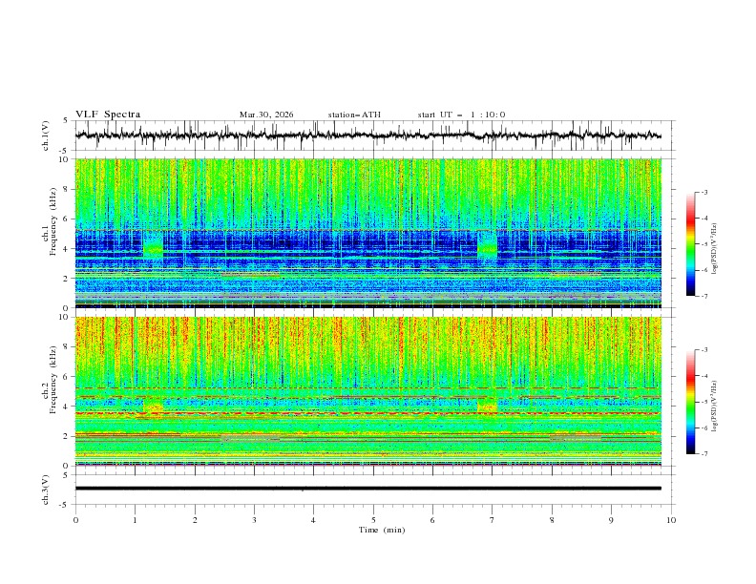Click the red line near 3.5 kHz in ch.2 spectrogram
The image size is (756, 584).
(x=367, y=413)
